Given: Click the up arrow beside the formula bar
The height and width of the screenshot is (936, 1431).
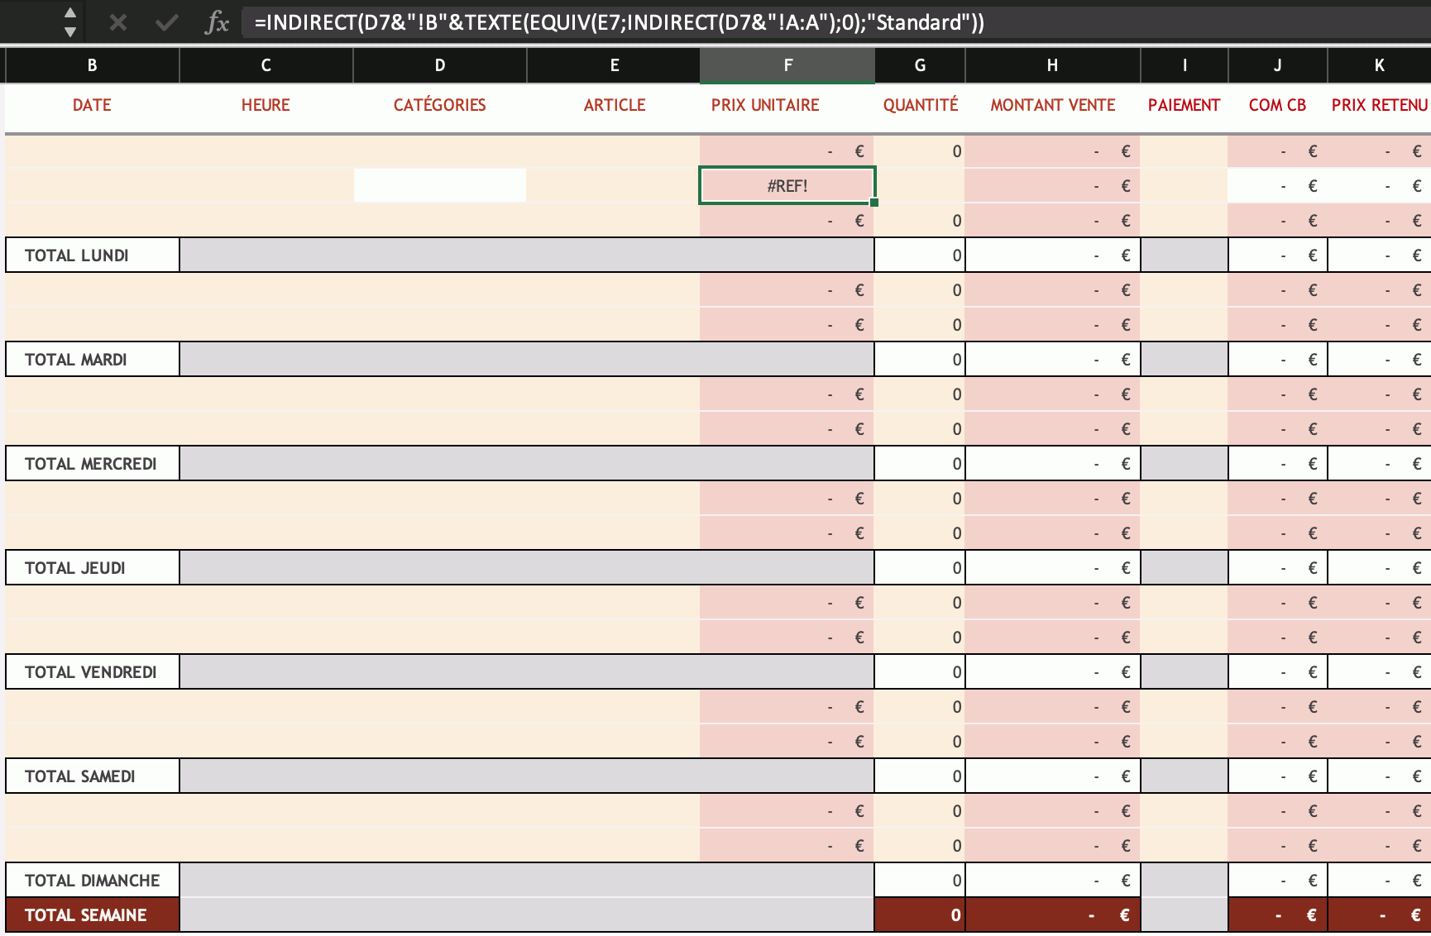Looking at the screenshot, I should 70,13.
